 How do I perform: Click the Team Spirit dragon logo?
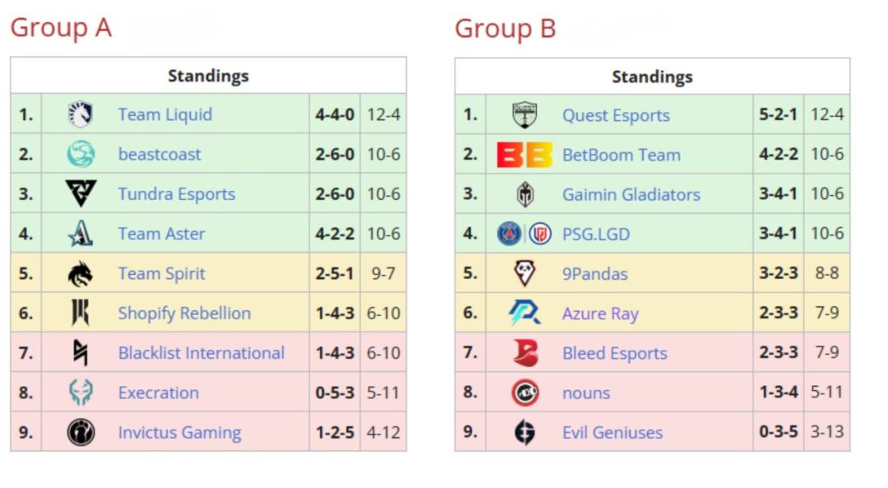(81, 273)
